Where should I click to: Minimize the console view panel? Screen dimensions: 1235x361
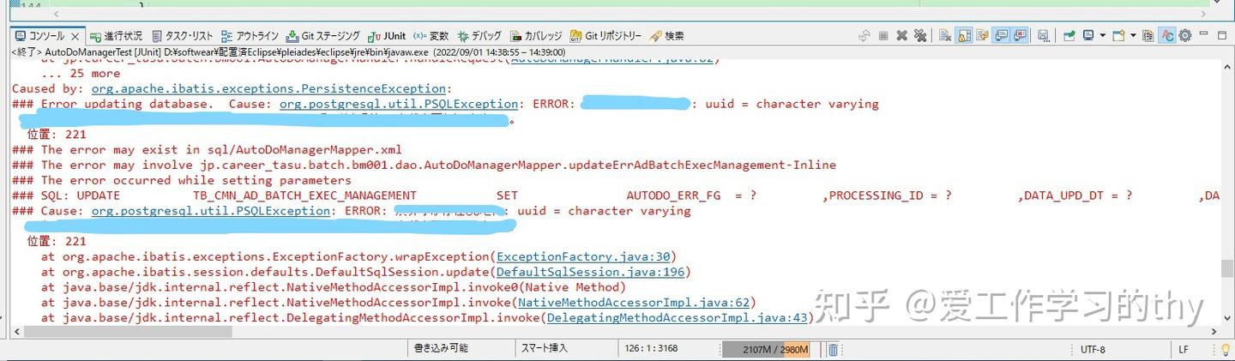coord(1204,34)
